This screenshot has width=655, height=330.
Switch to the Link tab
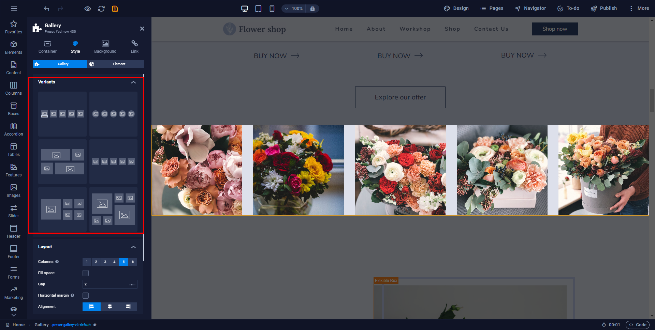point(134,47)
